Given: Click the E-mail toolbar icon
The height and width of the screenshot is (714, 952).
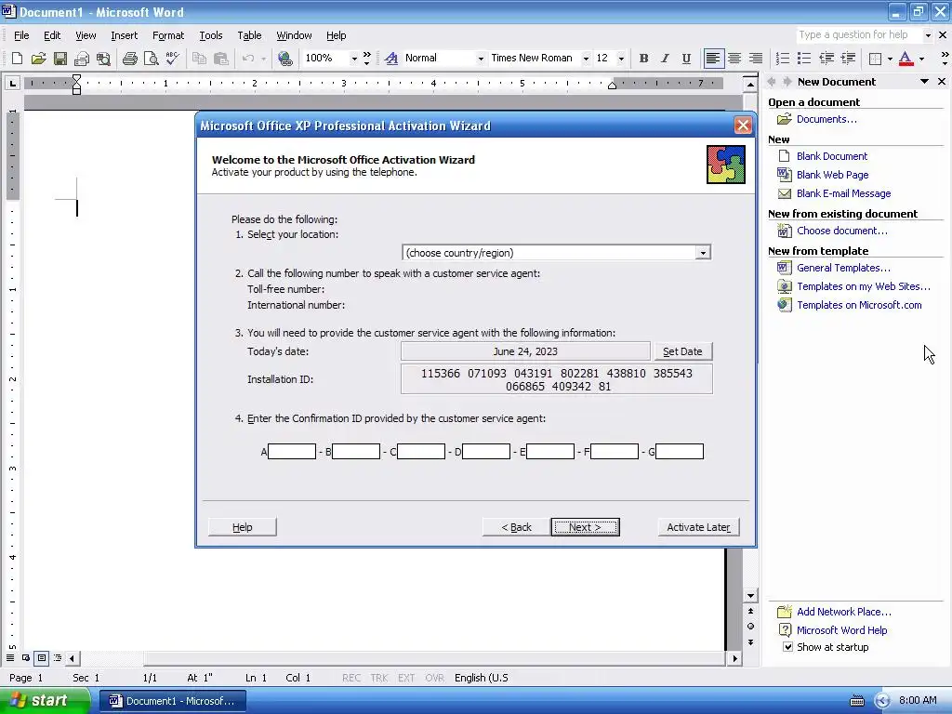Looking at the screenshot, I should 82,59.
